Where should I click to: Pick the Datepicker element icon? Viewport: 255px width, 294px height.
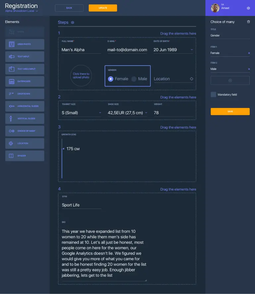tap(12, 81)
